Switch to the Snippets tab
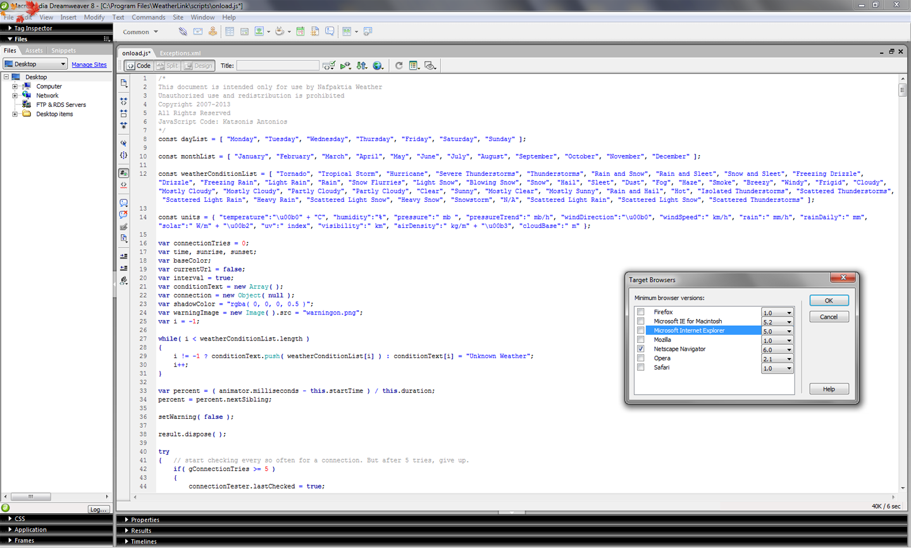Viewport: 911px width, 548px height. 63,51
